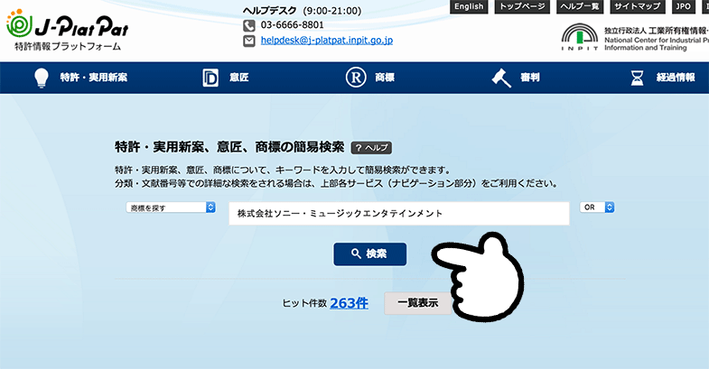Open the ？ヘルプ button beside the heading
Screen dimensions: 709x369
pos(372,148)
